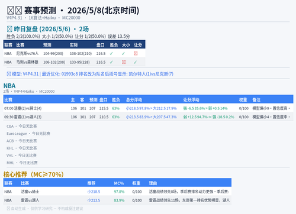Click the icon box before 昨日复盘 heading
Image resolution: width=296 pixels, height=214 pixels.
click(9, 29)
